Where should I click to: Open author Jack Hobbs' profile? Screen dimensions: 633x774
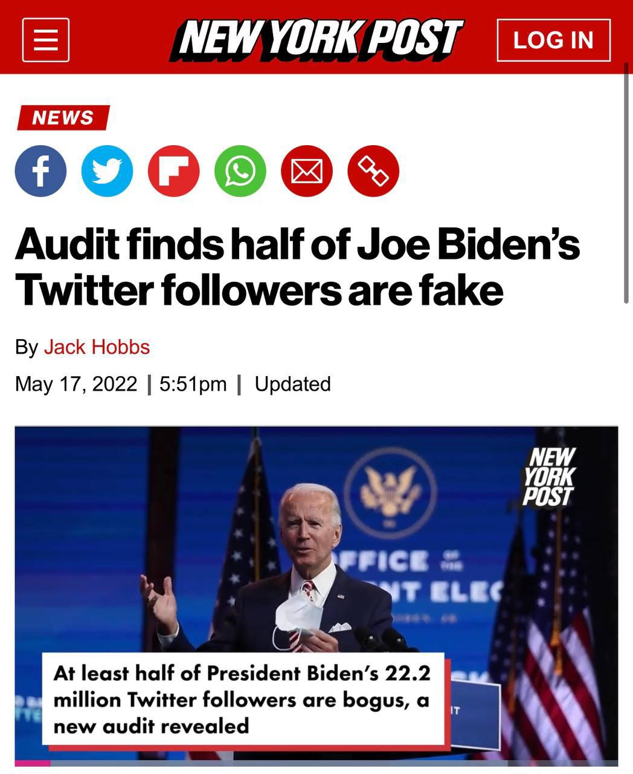(97, 347)
